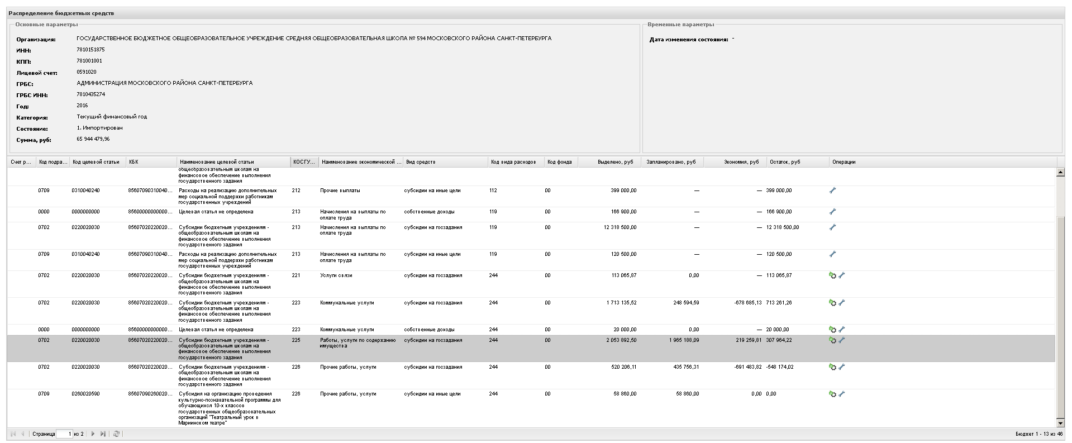Click 'Счет р...' column header
This screenshot has height=443, width=1072.
[22, 162]
